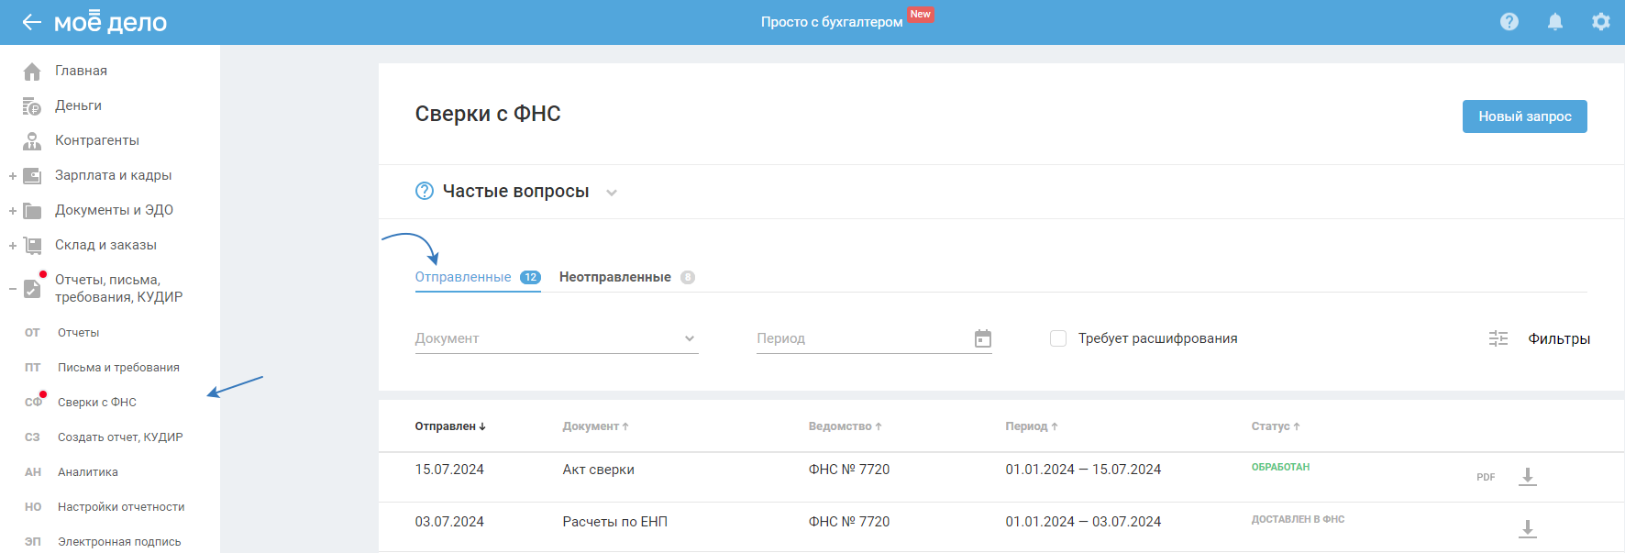The height and width of the screenshot is (553, 1625).
Task: Sort table by Период column header
Action: (x=1032, y=426)
